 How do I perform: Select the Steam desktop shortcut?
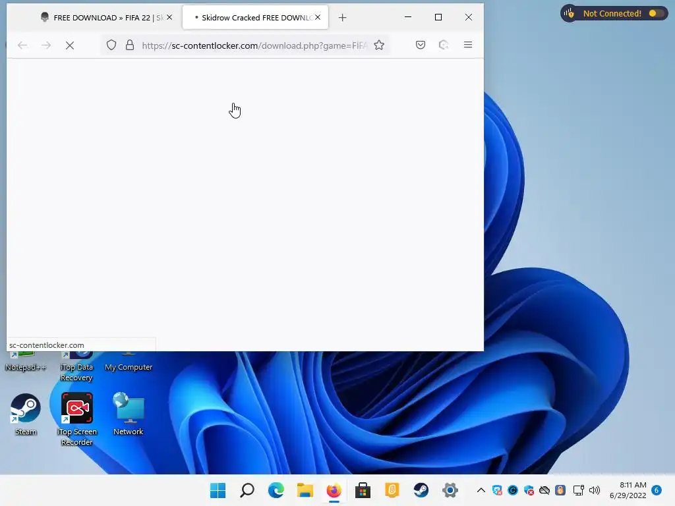(x=26, y=415)
